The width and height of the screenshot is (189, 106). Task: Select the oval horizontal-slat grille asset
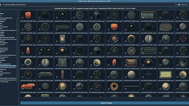coord(166,27)
